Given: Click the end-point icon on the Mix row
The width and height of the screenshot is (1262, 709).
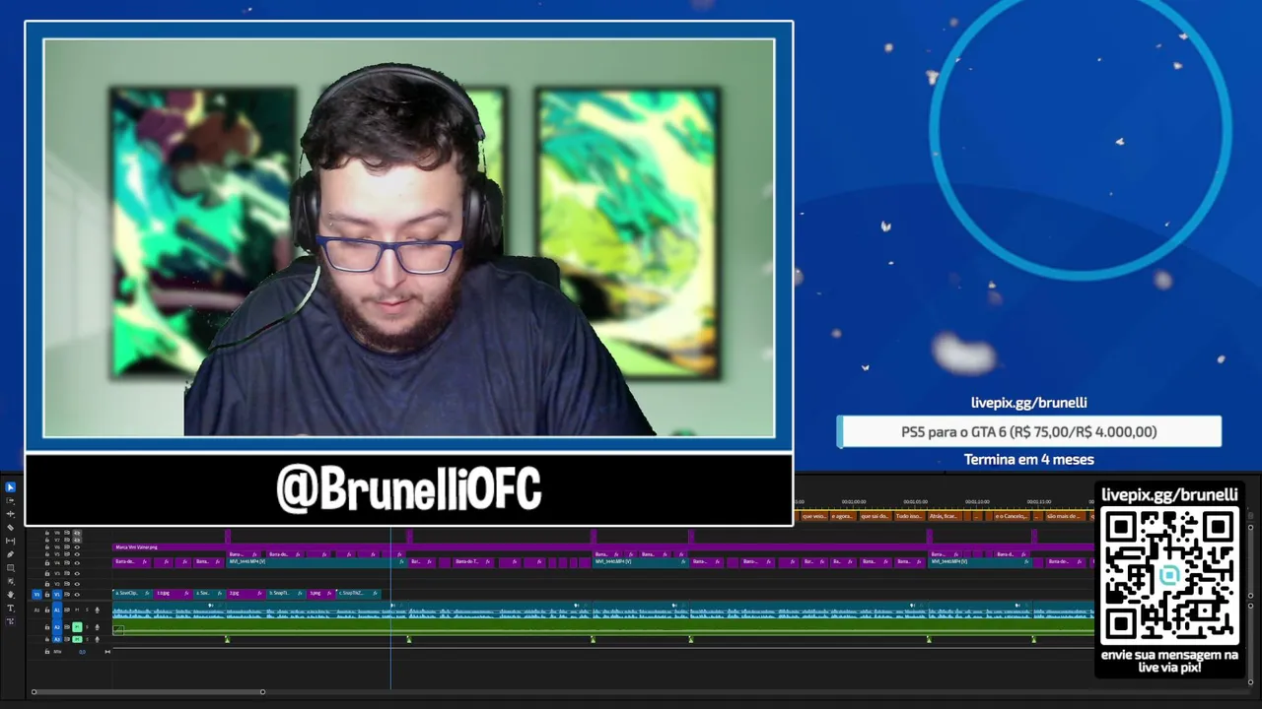Looking at the screenshot, I should click(x=107, y=652).
